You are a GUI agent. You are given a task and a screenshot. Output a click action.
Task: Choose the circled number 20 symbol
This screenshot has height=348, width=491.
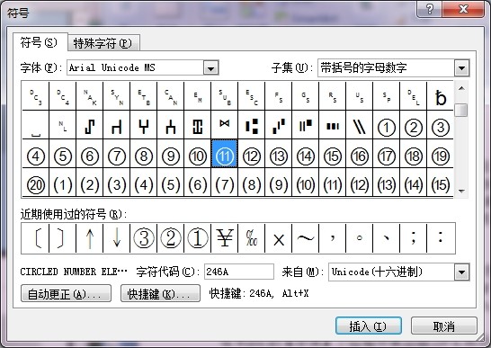click(x=36, y=185)
